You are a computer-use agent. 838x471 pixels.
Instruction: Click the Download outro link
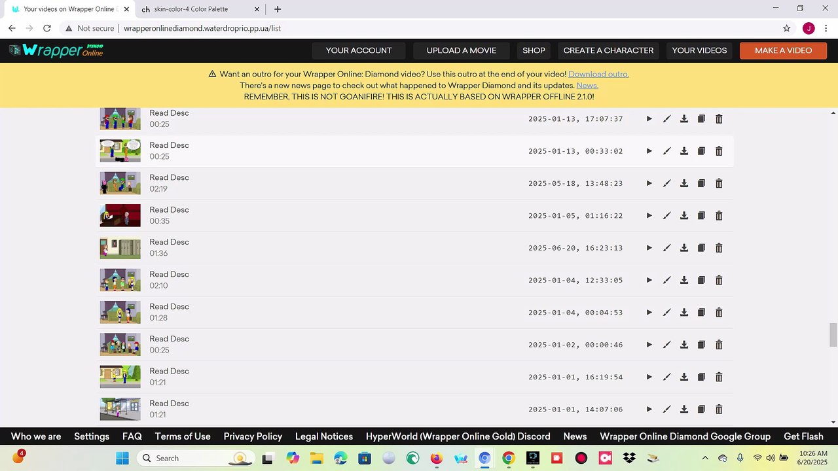pyautogui.click(x=598, y=74)
